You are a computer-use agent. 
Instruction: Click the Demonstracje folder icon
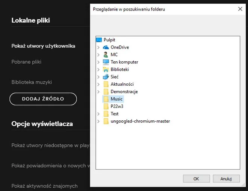[x=106, y=92]
